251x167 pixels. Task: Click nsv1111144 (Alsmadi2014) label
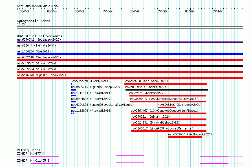[x=91, y=93]
